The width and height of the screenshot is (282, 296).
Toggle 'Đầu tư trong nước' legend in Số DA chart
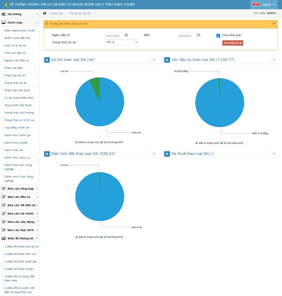point(87,142)
